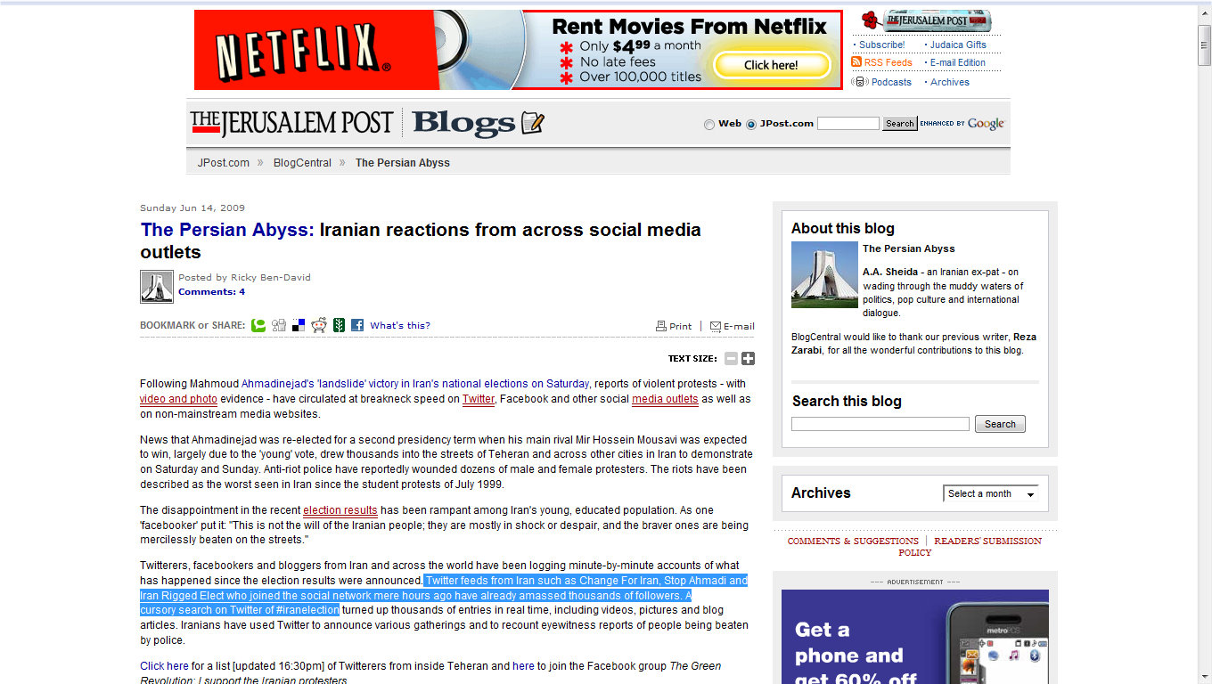The width and height of the screenshot is (1212, 684).
Task: Open the author avatar thumbnail
Action: tap(157, 287)
